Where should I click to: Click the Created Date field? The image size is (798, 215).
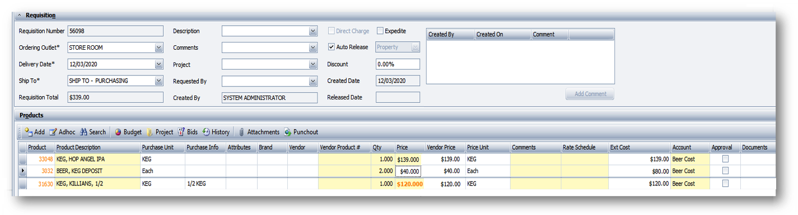pyautogui.click(x=398, y=81)
